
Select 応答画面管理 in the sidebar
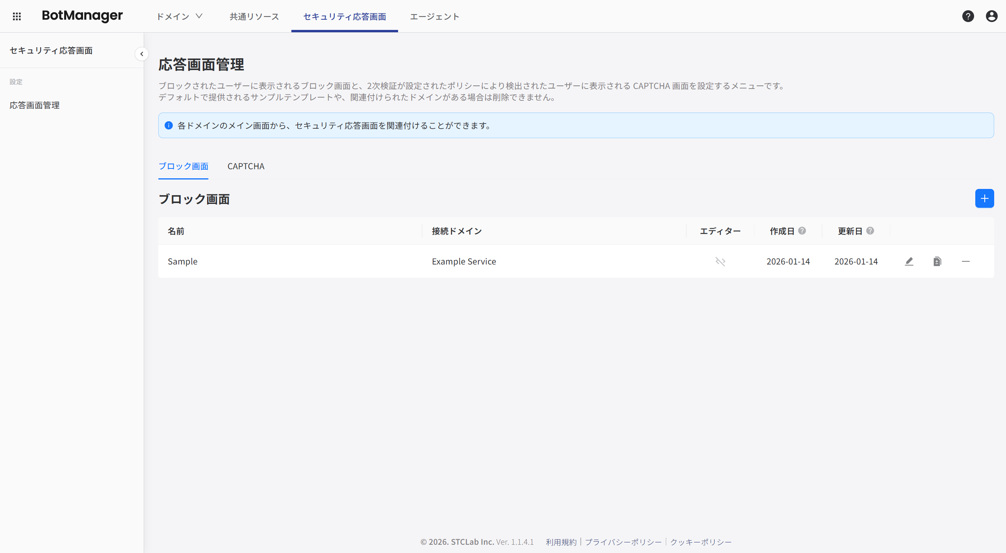pos(34,105)
